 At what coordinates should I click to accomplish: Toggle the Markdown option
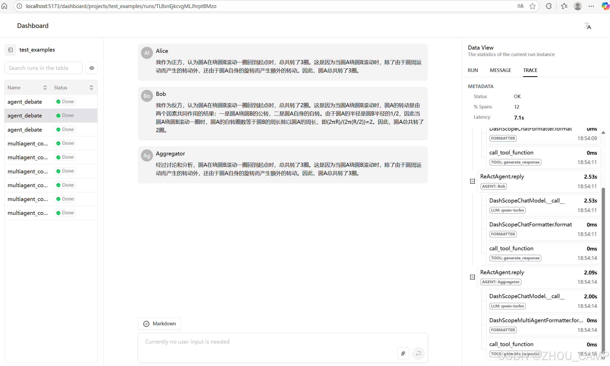[x=160, y=323]
